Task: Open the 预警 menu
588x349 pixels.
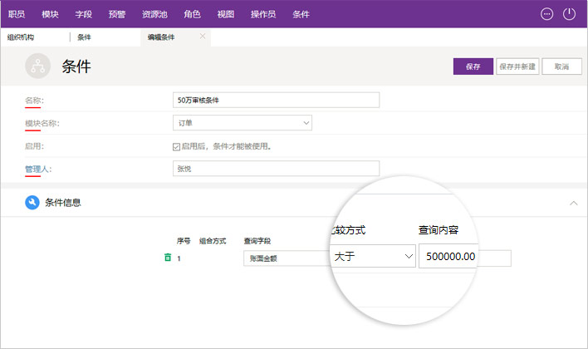Action: point(116,14)
